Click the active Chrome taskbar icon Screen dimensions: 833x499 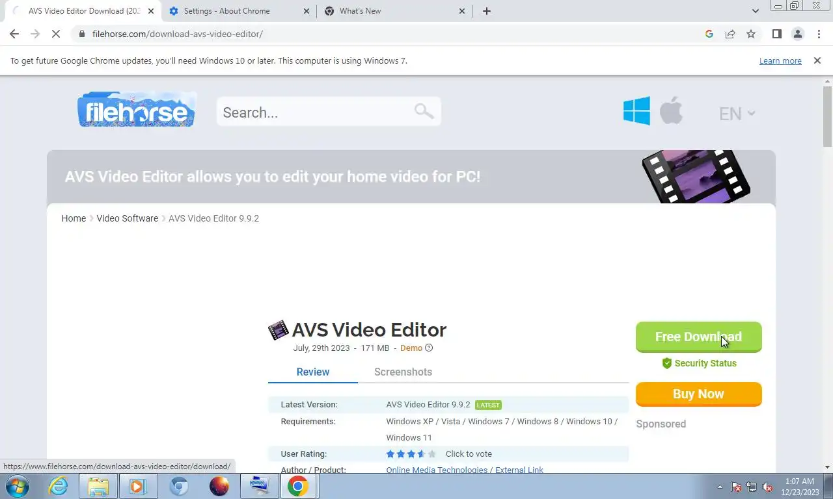click(x=298, y=486)
